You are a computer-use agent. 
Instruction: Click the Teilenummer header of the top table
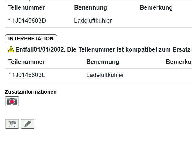click(26, 7)
